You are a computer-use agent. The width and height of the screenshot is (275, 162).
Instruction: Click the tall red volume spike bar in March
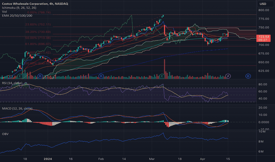coord(165,69)
